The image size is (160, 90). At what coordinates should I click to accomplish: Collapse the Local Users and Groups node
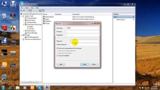point(24,24)
